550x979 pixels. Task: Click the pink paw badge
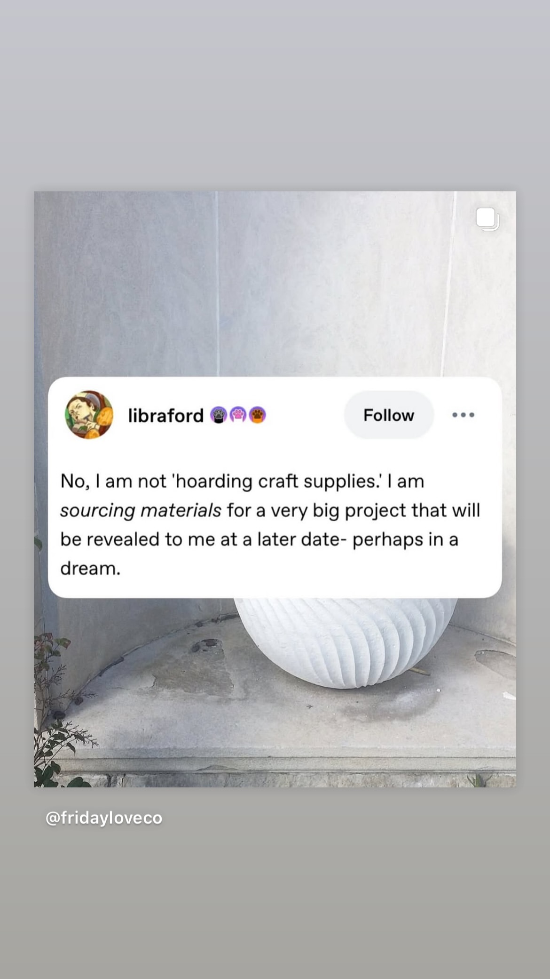pyautogui.click(x=238, y=415)
